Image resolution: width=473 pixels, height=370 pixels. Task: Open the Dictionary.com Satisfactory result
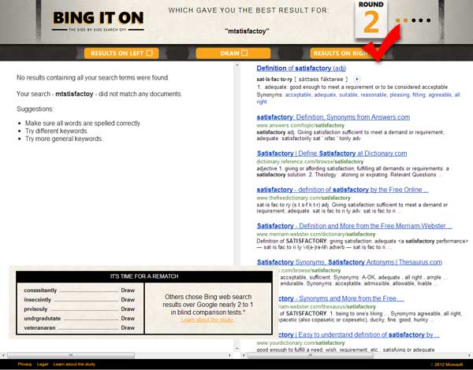point(332,154)
